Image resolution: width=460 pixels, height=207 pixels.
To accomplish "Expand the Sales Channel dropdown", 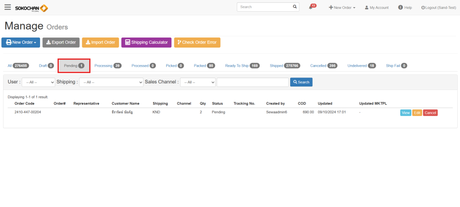I will [x=198, y=82].
